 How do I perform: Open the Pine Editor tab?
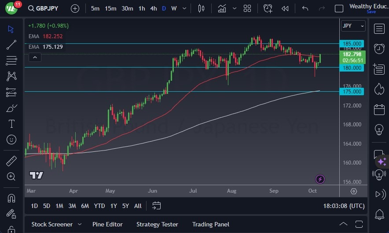click(108, 224)
